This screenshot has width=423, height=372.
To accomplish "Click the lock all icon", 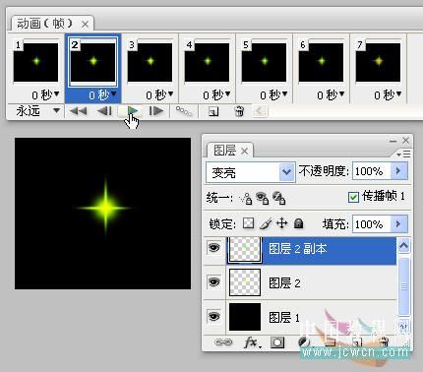I will tap(298, 223).
